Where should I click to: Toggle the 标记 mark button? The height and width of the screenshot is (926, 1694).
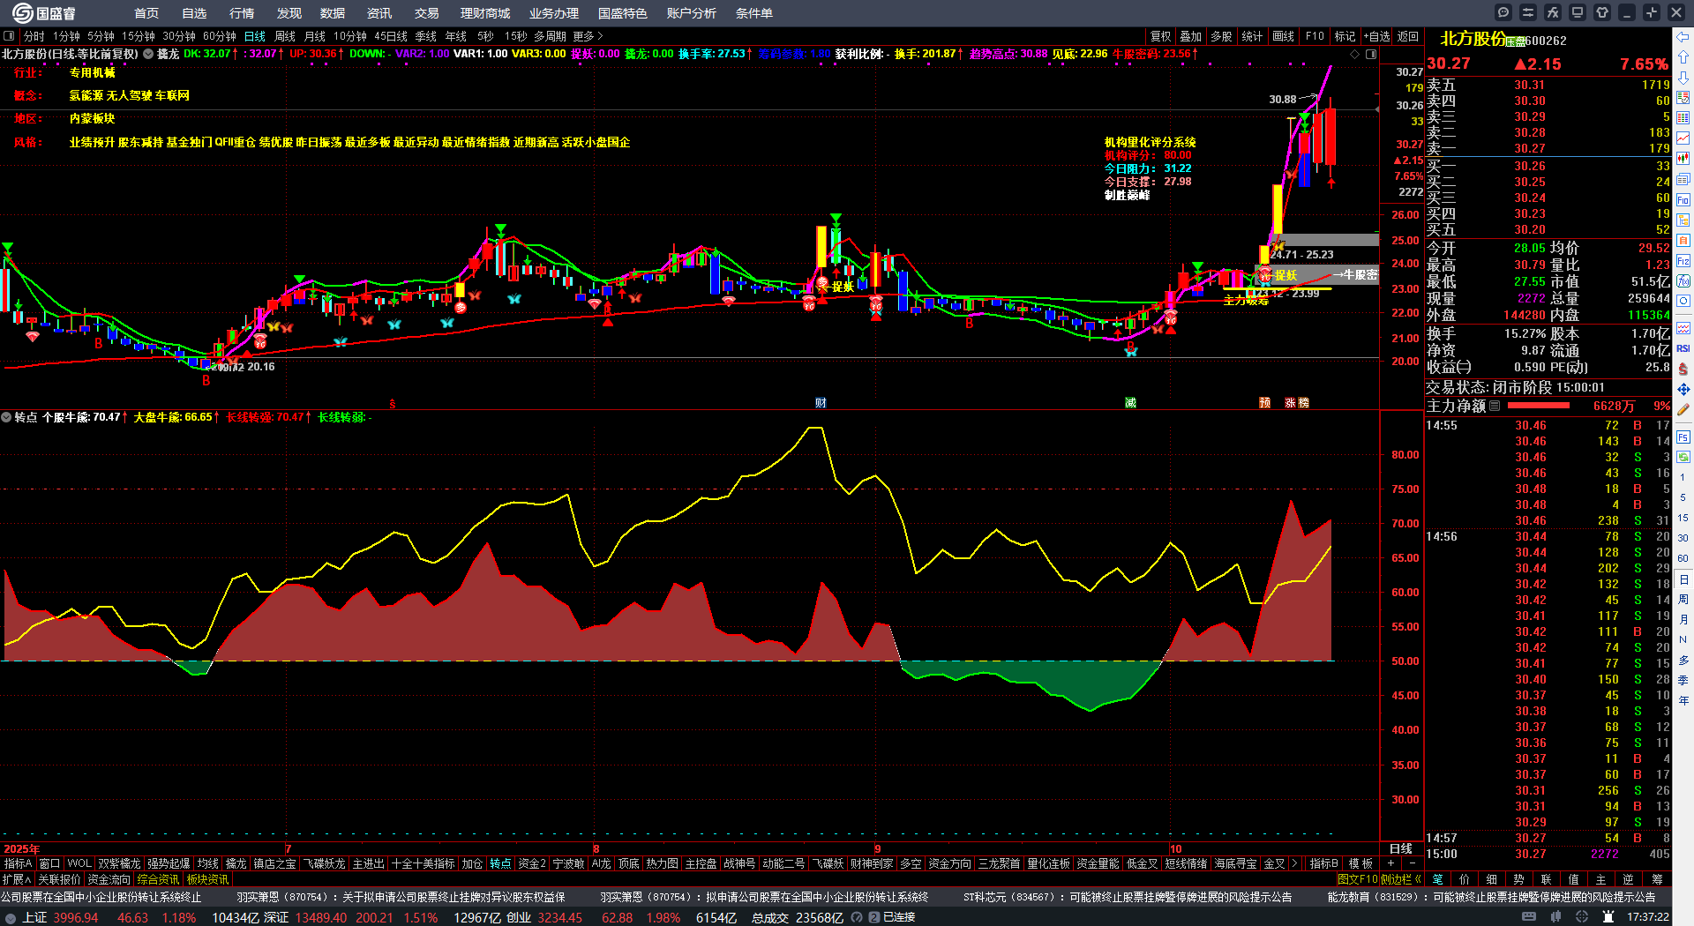coord(1345,36)
